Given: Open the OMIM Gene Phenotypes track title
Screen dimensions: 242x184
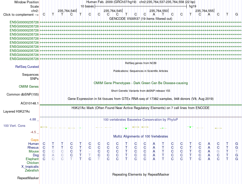Looking at the screenshot, I should click(x=141, y=83).
